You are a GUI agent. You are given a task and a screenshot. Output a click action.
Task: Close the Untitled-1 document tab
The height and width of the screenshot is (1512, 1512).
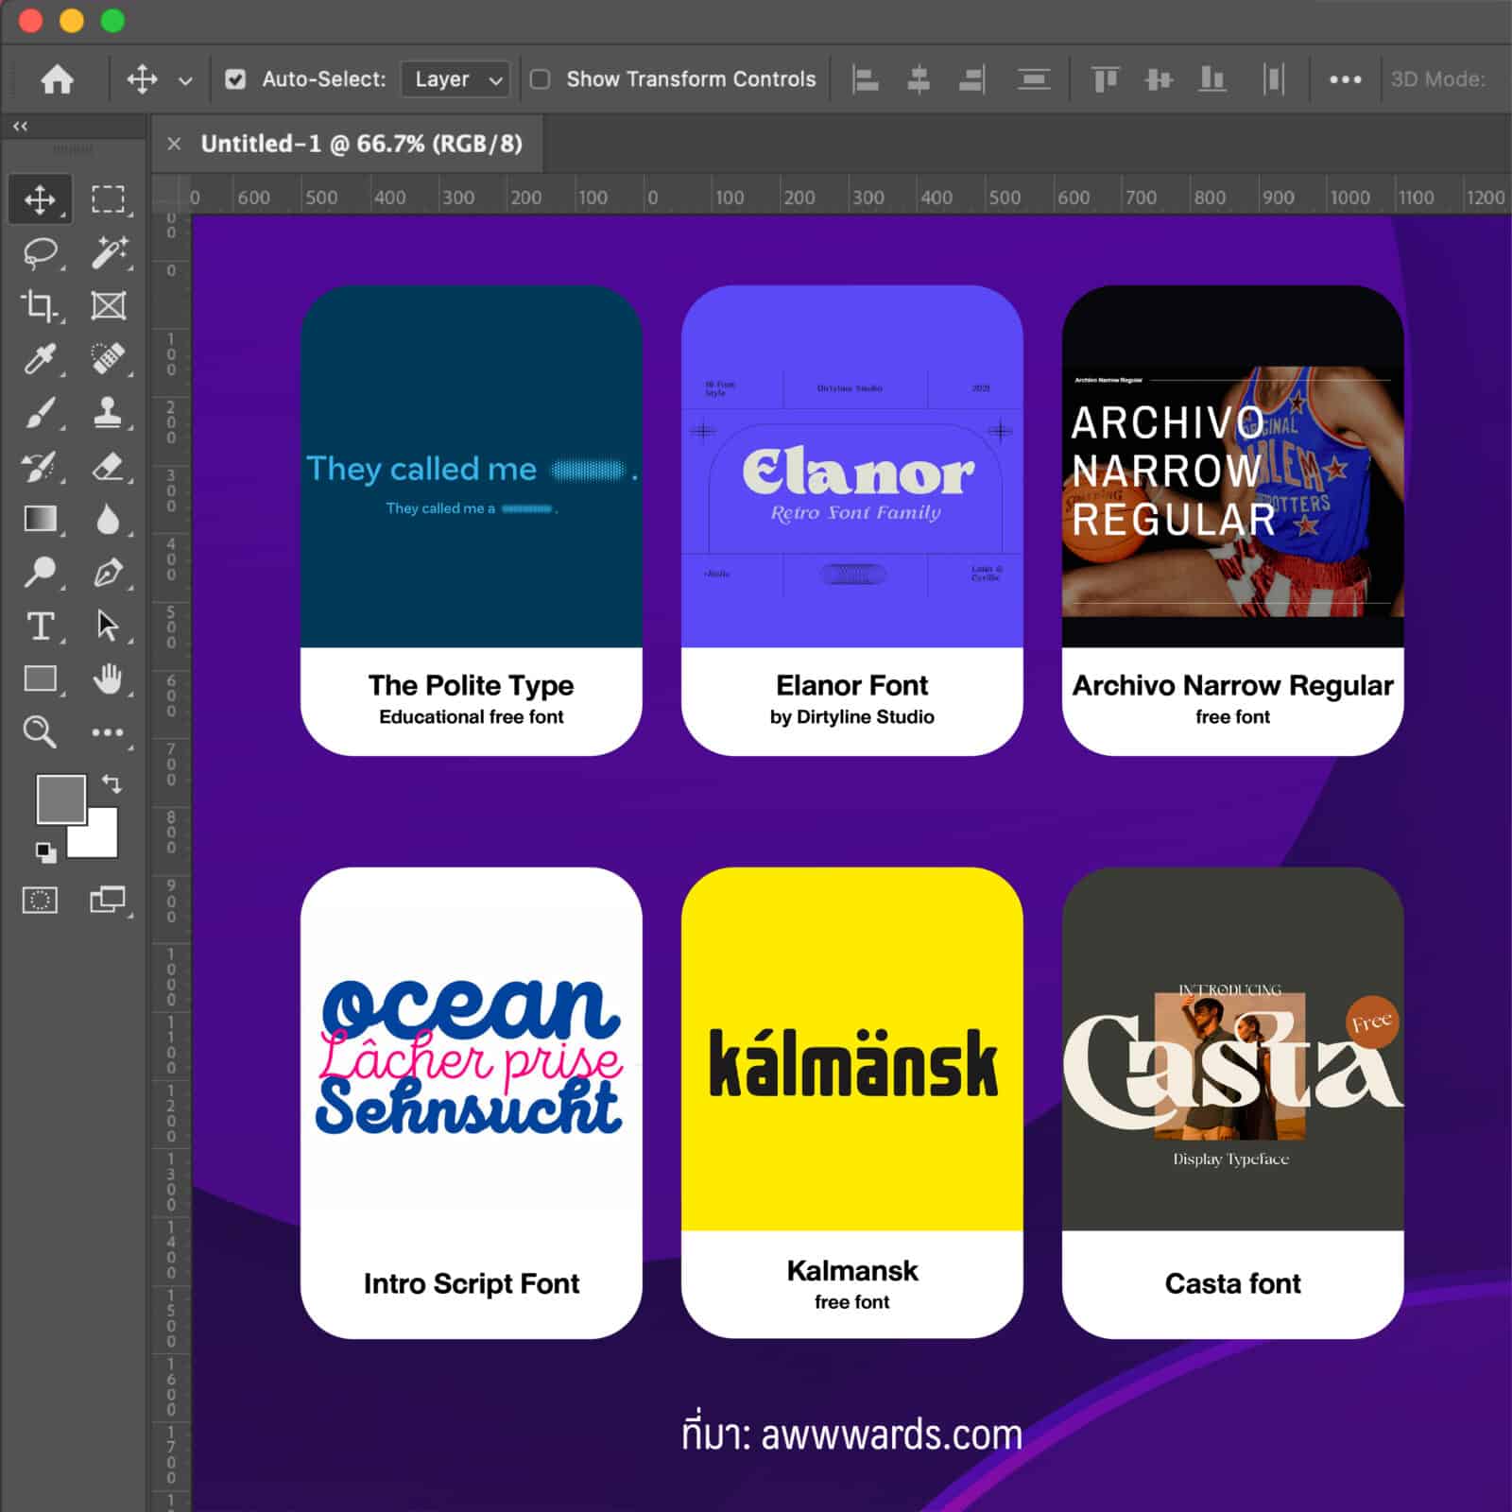tap(174, 144)
